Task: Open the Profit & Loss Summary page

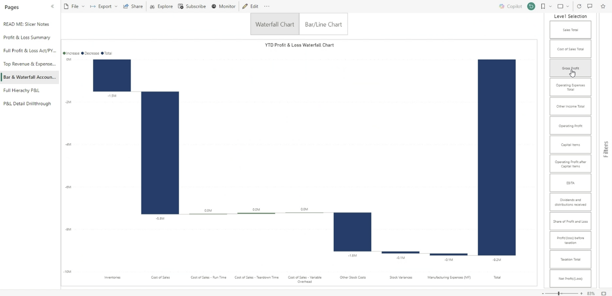Action: pos(30,37)
